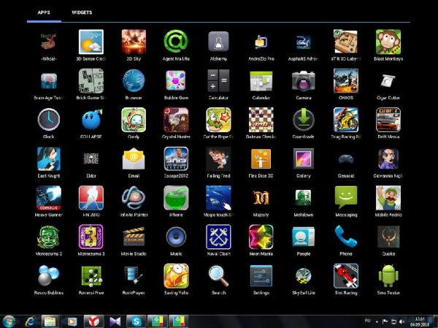Launch Escape 2012 game
This screenshot has height=328, width=438.
pyautogui.click(x=176, y=159)
